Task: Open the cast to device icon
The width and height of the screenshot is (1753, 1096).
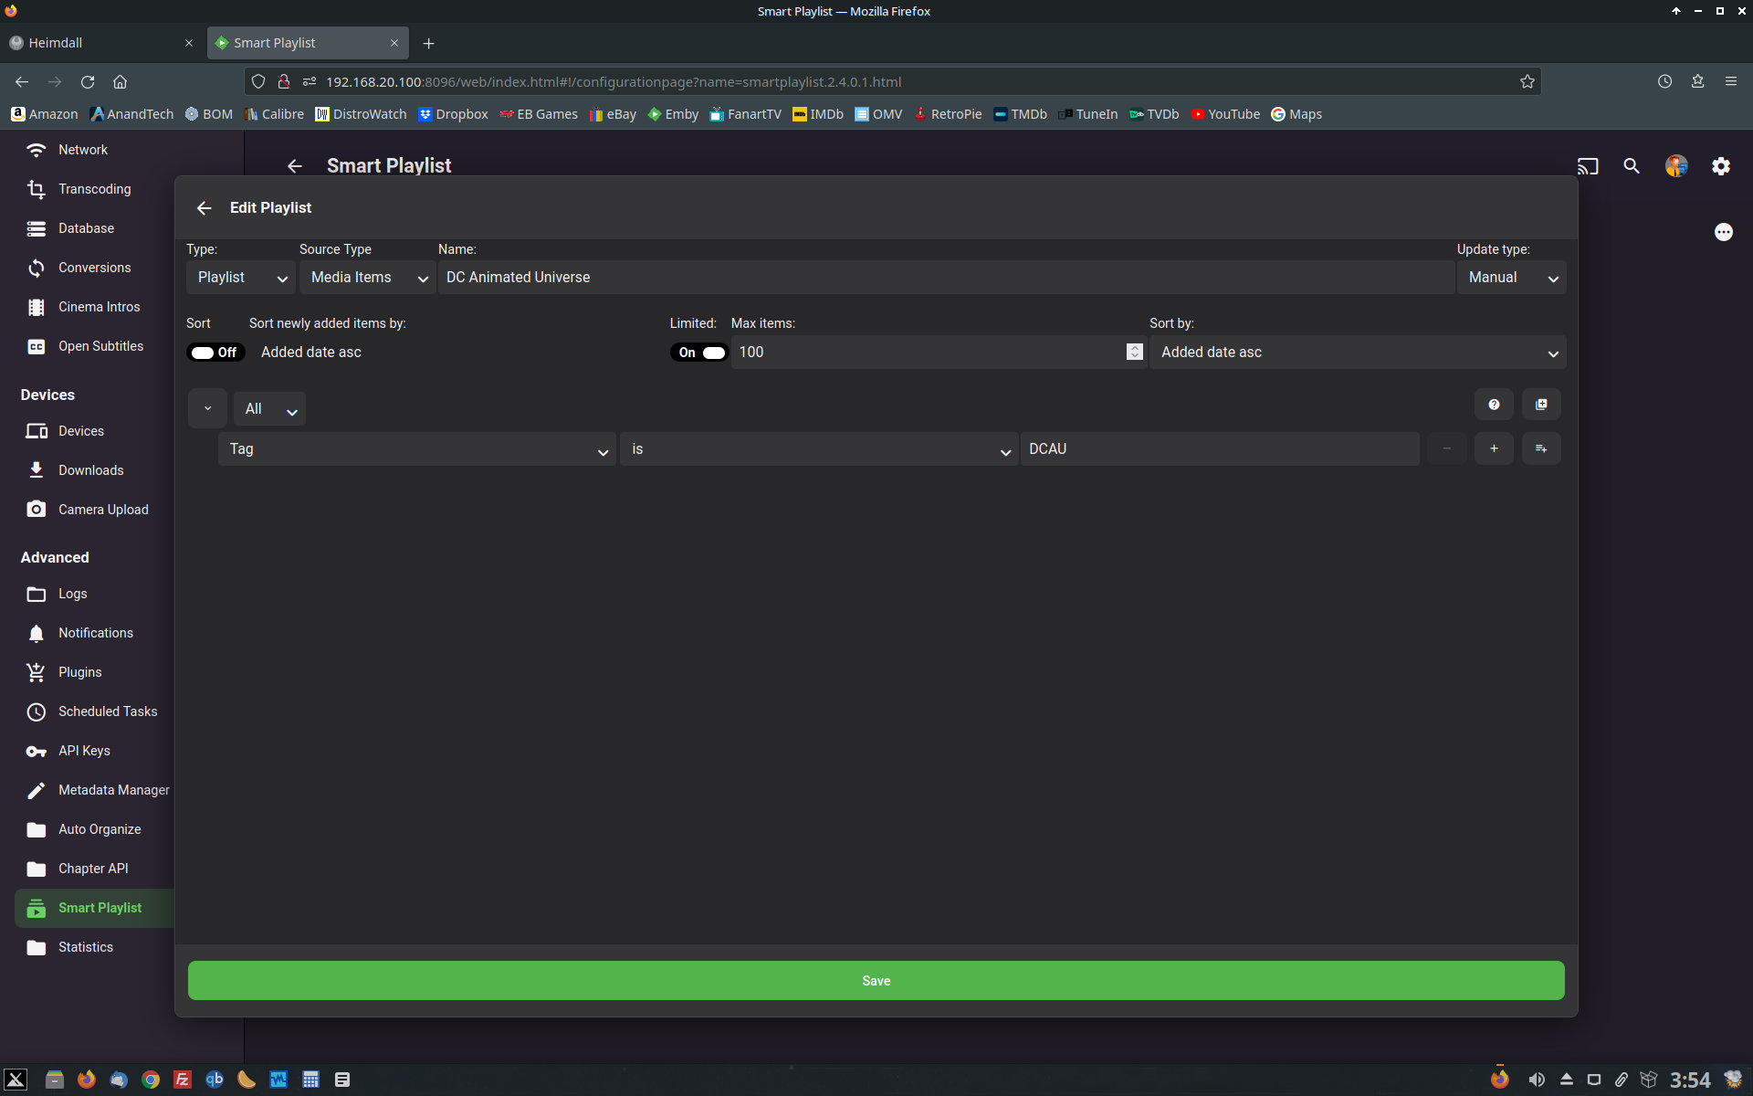Action: click(1588, 166)
